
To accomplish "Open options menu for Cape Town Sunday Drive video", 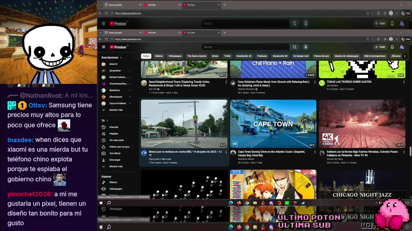I will pos(315,152).
